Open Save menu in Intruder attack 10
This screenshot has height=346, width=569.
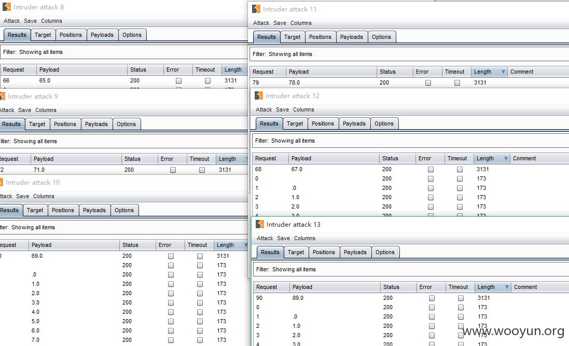point(22,196)
